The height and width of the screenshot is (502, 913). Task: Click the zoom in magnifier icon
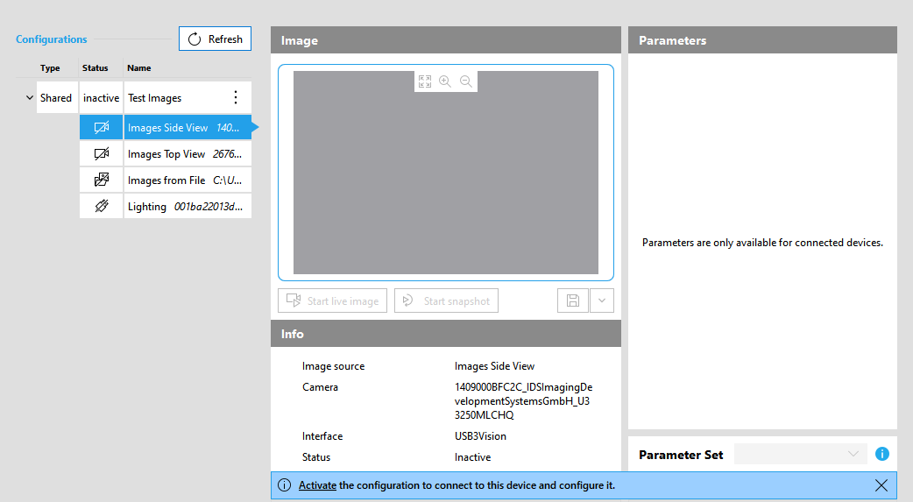(x=445, y=81)
